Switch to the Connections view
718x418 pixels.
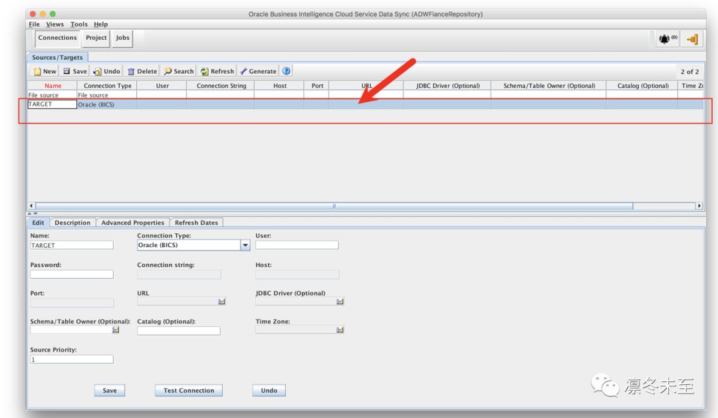pos(57,38)
